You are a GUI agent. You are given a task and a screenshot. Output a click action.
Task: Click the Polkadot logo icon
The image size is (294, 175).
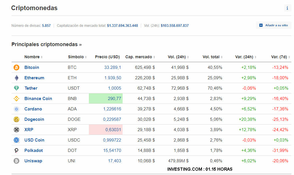coord(16,150)
